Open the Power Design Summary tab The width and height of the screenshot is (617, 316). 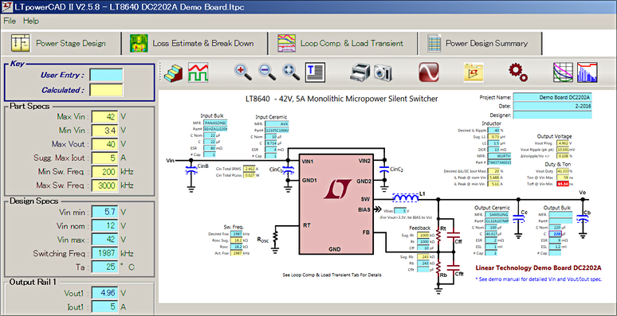480,43
